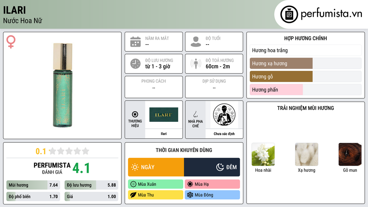Click the Giá 1.00 score bar

(91, 197)
